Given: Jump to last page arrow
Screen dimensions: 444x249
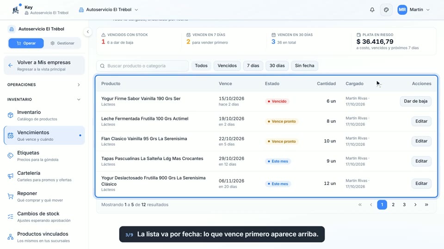Looking at the screenshot, I should 426,205.
